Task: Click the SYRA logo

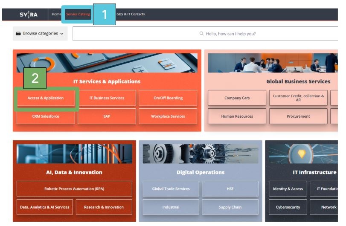Action: 29,14
